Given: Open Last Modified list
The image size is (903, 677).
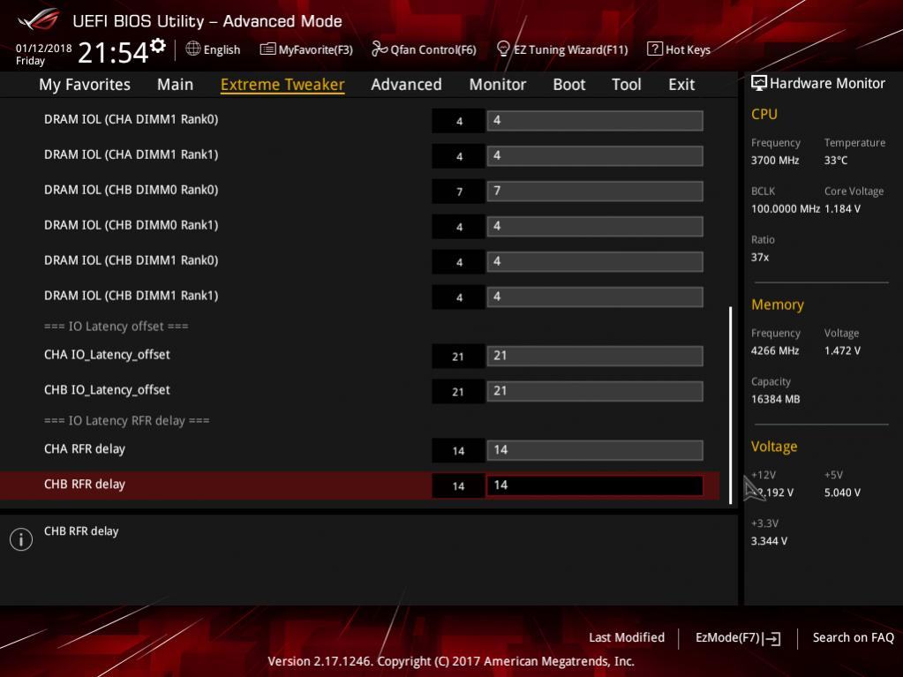Looking at the screenshot, I should coord(627,638).
